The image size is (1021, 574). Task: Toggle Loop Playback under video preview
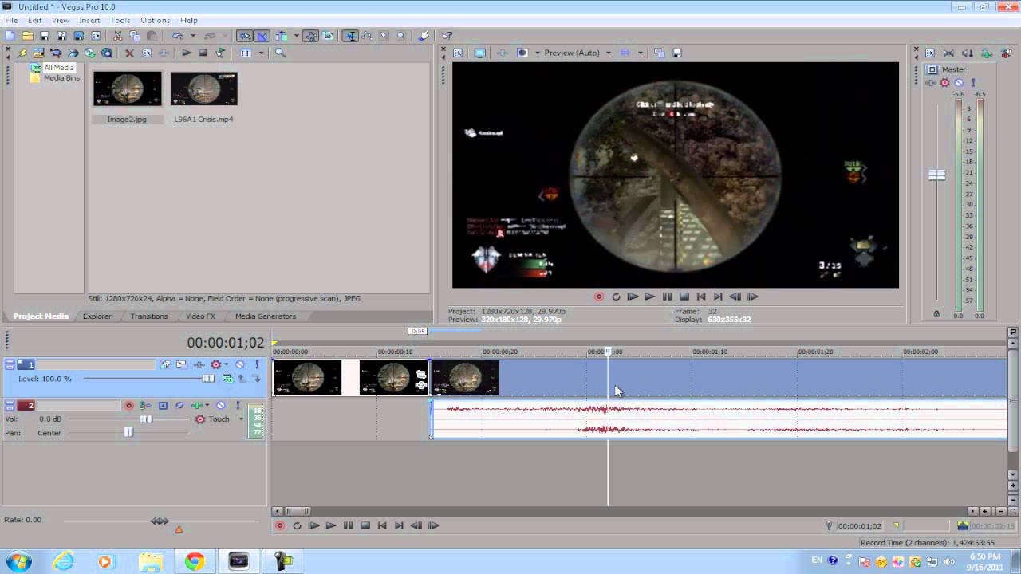(616, 297)
